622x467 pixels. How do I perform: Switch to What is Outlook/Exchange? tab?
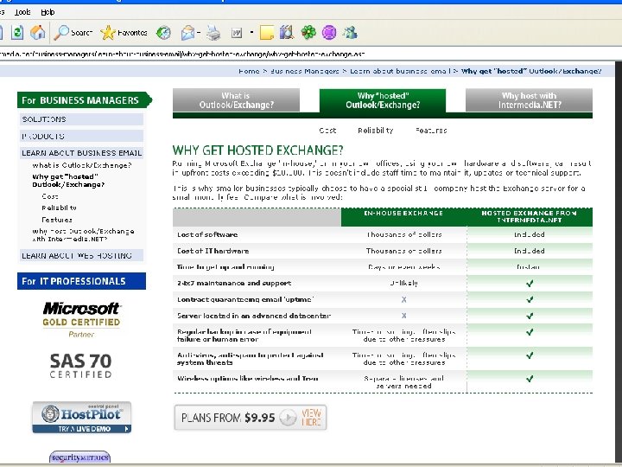click(x=236, y=100)
